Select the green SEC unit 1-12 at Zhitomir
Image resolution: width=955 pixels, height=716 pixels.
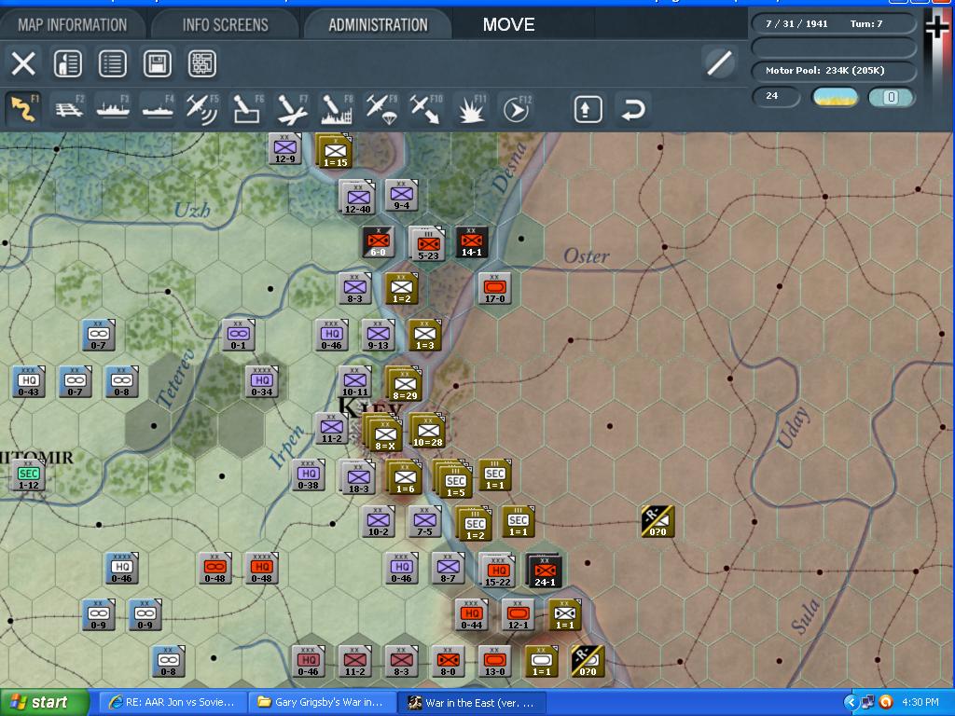28,475
